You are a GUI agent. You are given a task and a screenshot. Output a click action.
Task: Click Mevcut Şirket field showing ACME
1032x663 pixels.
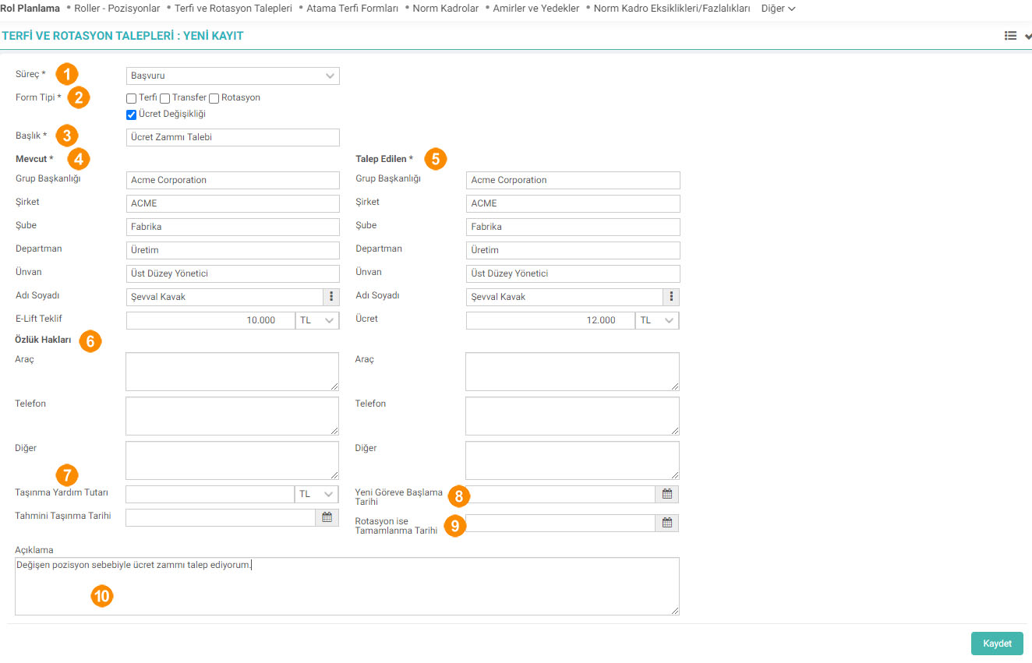pos(233,203)
